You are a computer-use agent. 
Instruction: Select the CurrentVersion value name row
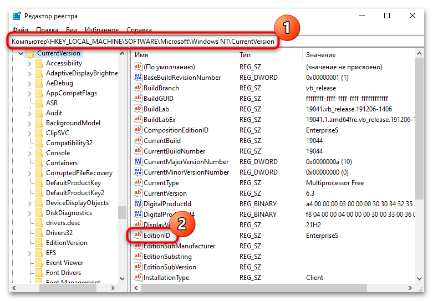(165, 193)
